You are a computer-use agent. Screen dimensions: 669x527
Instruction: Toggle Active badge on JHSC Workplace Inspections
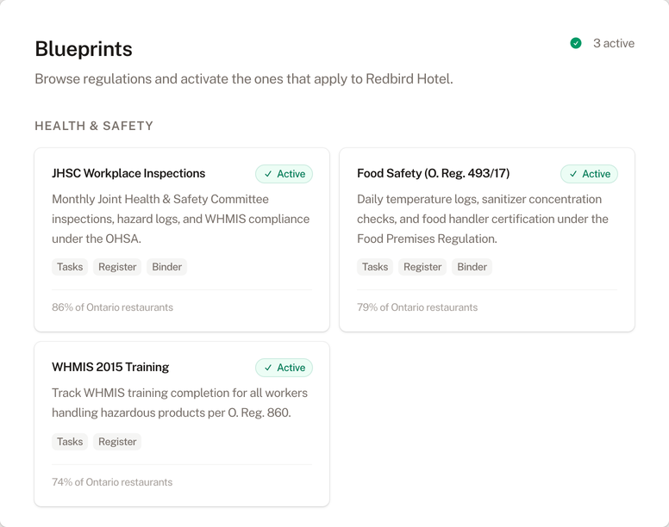tap(284, 174)
